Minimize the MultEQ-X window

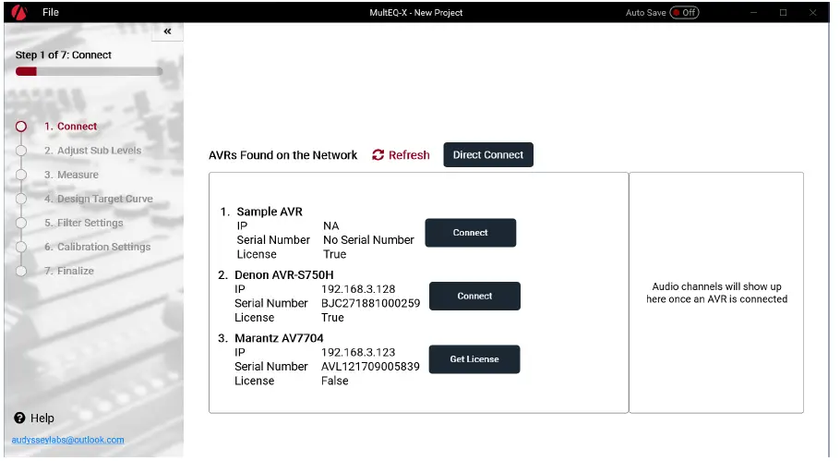tap(754, 12)
